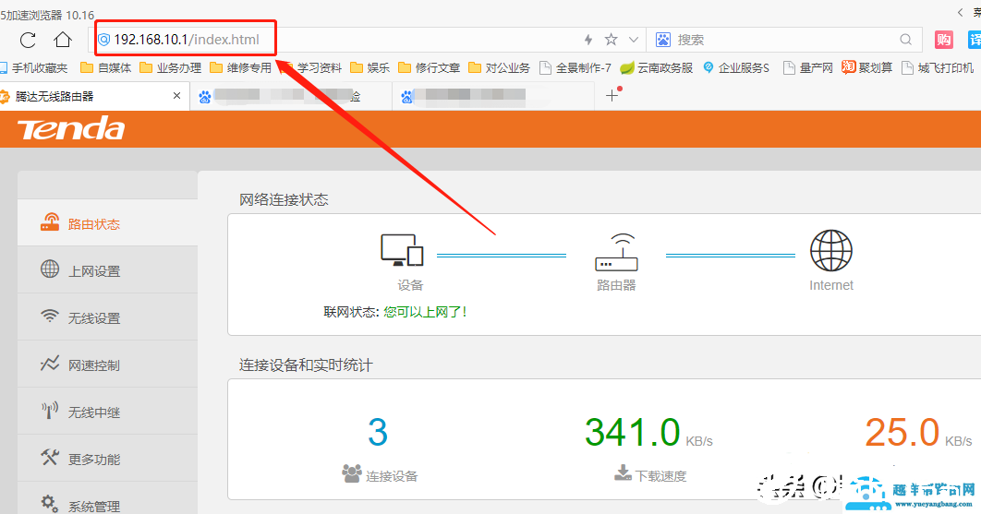Click the 连接设备和实时统计 heading
This screenshot has width=981, height=514.
(306, 365)
